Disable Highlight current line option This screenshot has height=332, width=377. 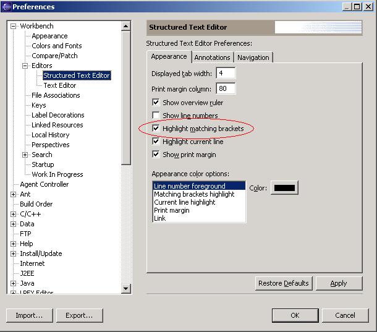coord(156,142)
